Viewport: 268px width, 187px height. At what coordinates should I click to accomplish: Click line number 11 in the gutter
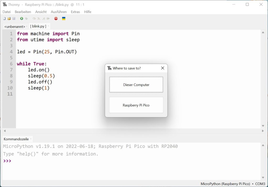10,94
